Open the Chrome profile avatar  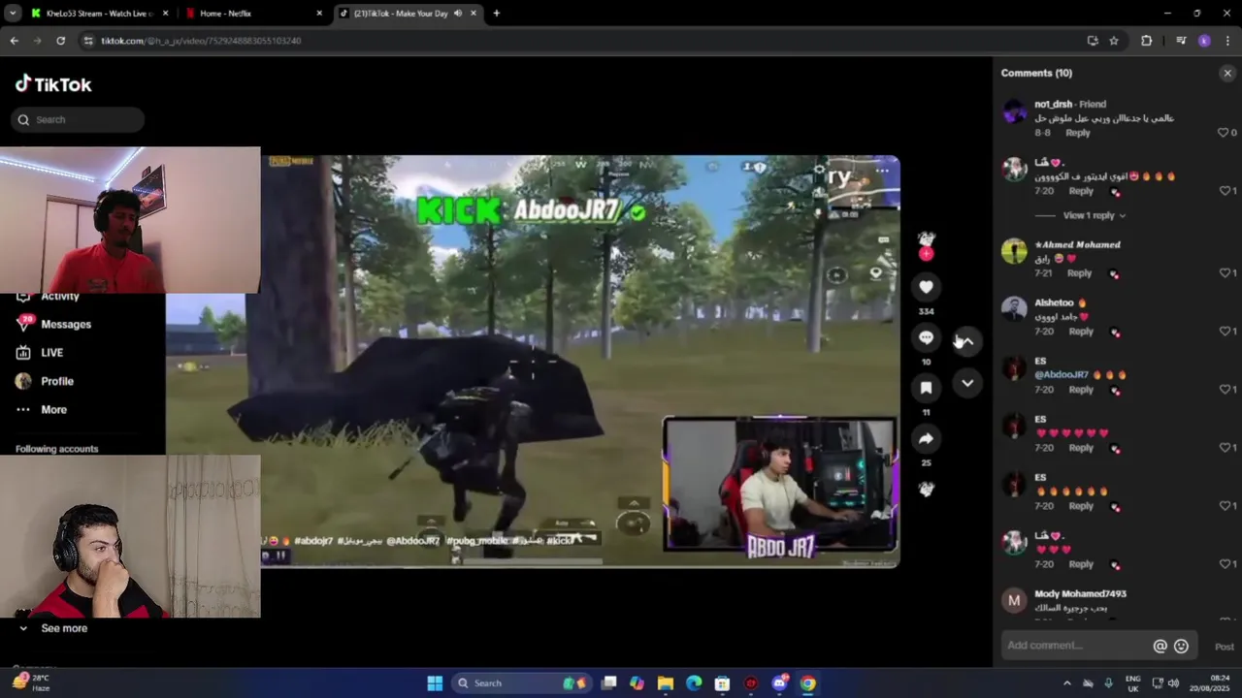click(1204, 41)
